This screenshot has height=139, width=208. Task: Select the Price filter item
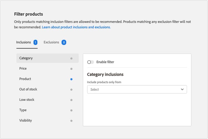click(x=23, y=68)
